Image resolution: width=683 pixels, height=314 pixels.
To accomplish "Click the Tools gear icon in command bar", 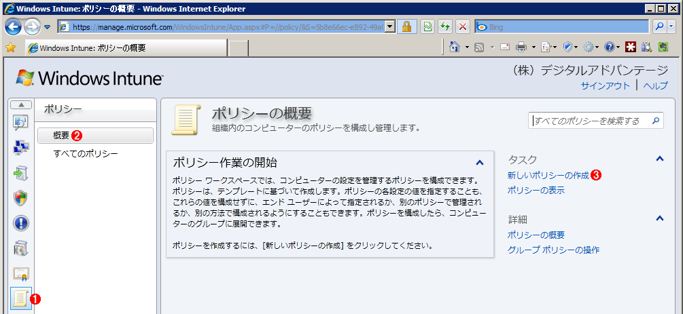I will tap(589, 47).
